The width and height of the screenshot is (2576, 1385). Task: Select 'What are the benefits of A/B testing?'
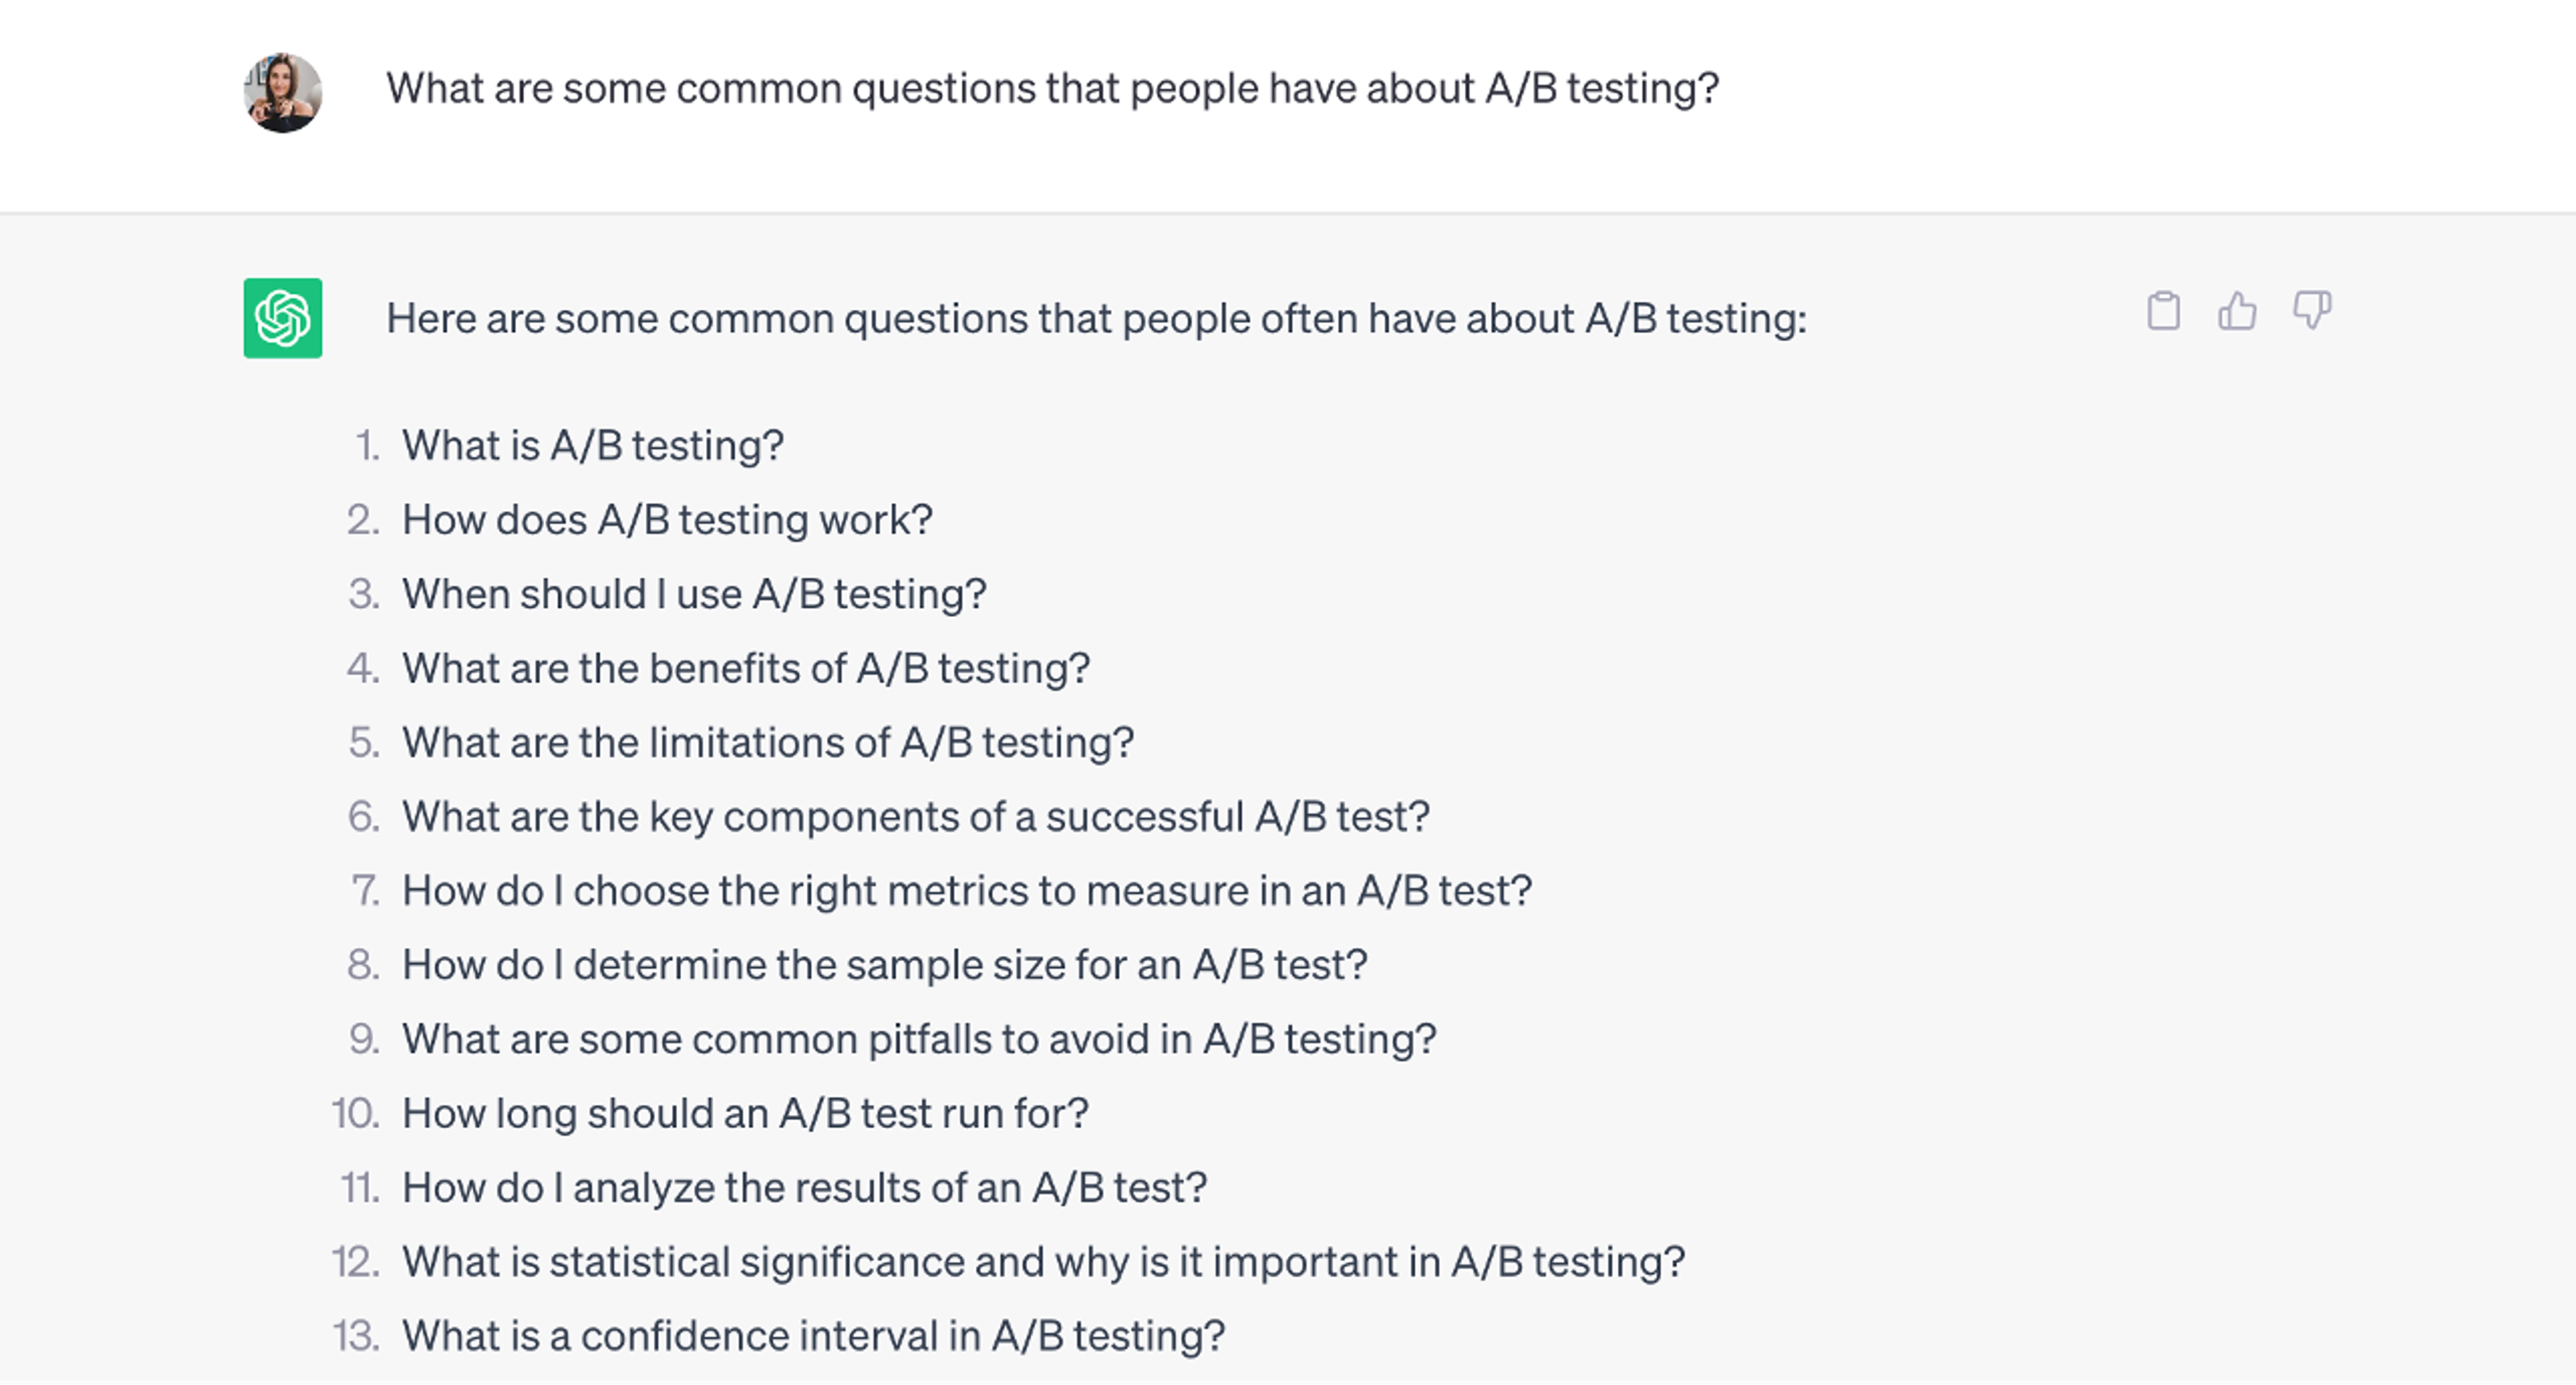(746, 668)
